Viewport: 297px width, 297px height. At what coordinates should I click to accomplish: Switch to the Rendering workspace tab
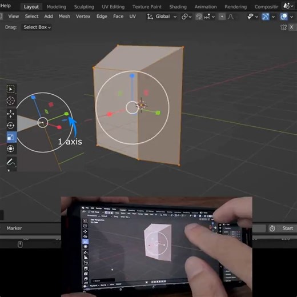coord(235,7)
